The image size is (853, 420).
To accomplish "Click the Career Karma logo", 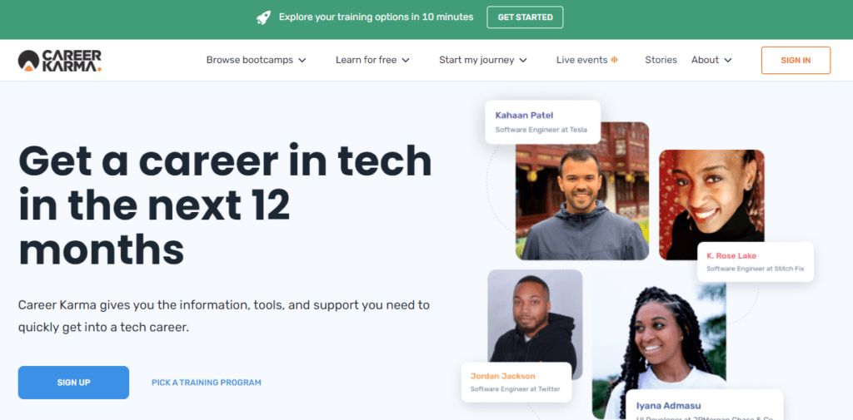I will (x=60, y=61).
